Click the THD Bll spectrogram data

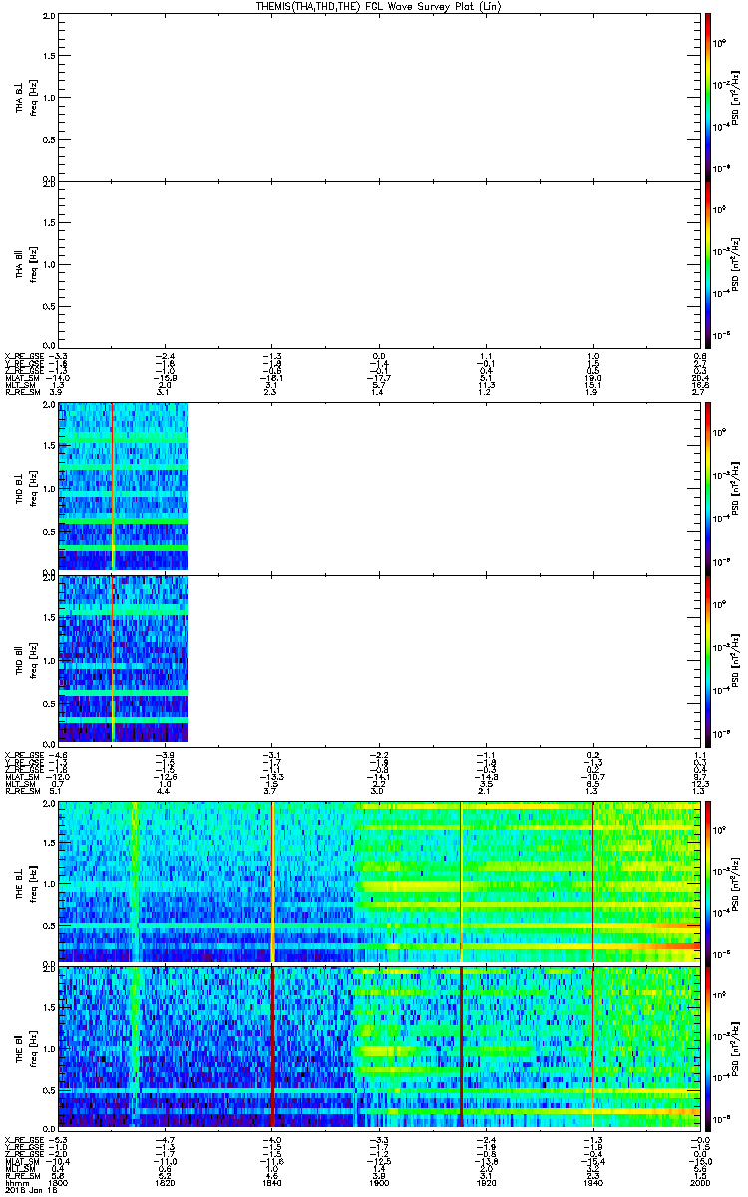click(124, 658)
